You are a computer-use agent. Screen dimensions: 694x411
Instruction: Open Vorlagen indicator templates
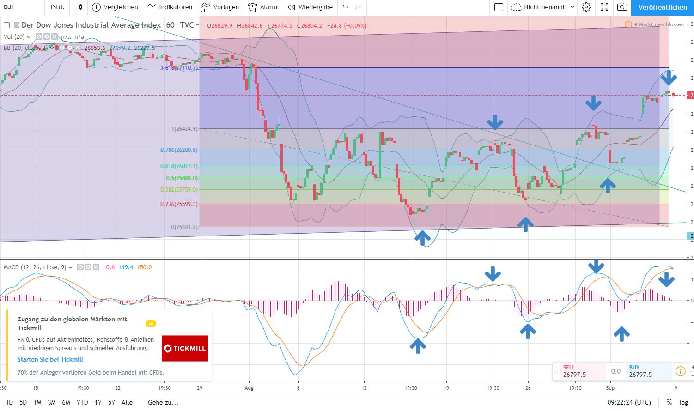click(x=220, y=7)
